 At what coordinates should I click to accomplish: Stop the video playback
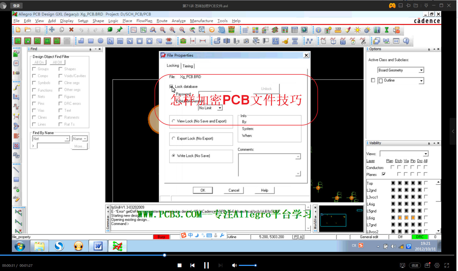click(180, 265)
